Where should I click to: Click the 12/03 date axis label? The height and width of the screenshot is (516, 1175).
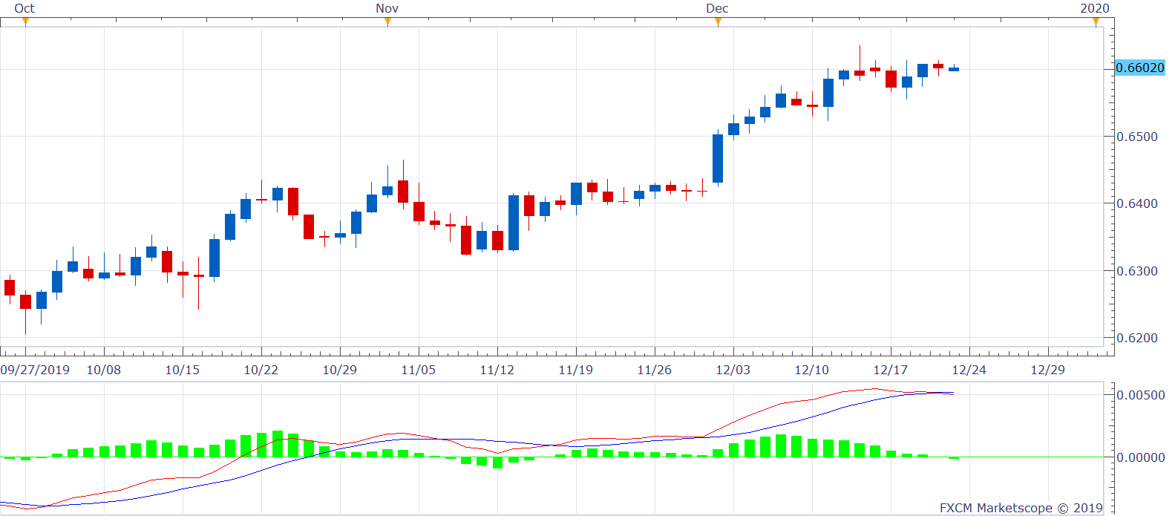click(x=733, y=370)
